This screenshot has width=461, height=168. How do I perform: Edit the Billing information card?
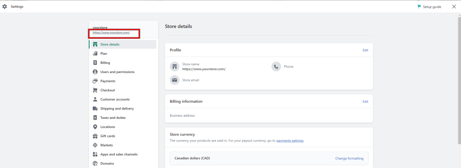[x=365, y=101]
